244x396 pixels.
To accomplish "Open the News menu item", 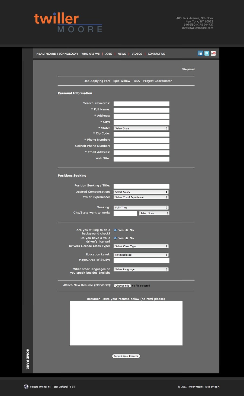I will (x=122, y=54).
